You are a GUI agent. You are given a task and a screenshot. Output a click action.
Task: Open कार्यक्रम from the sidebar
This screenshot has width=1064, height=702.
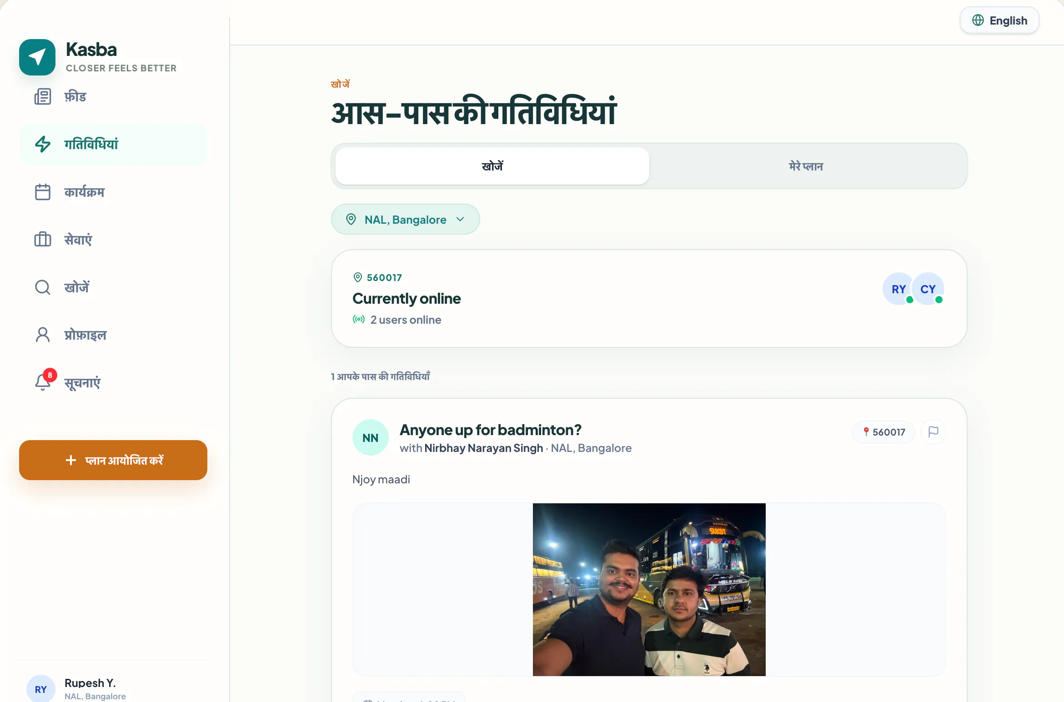click(113, 192)
